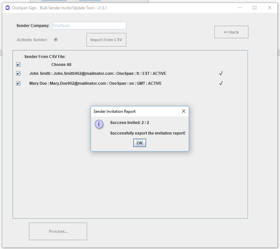Click the 'Sender Company:' label
The width and height of the screenshot is (280, 249).
33,25
